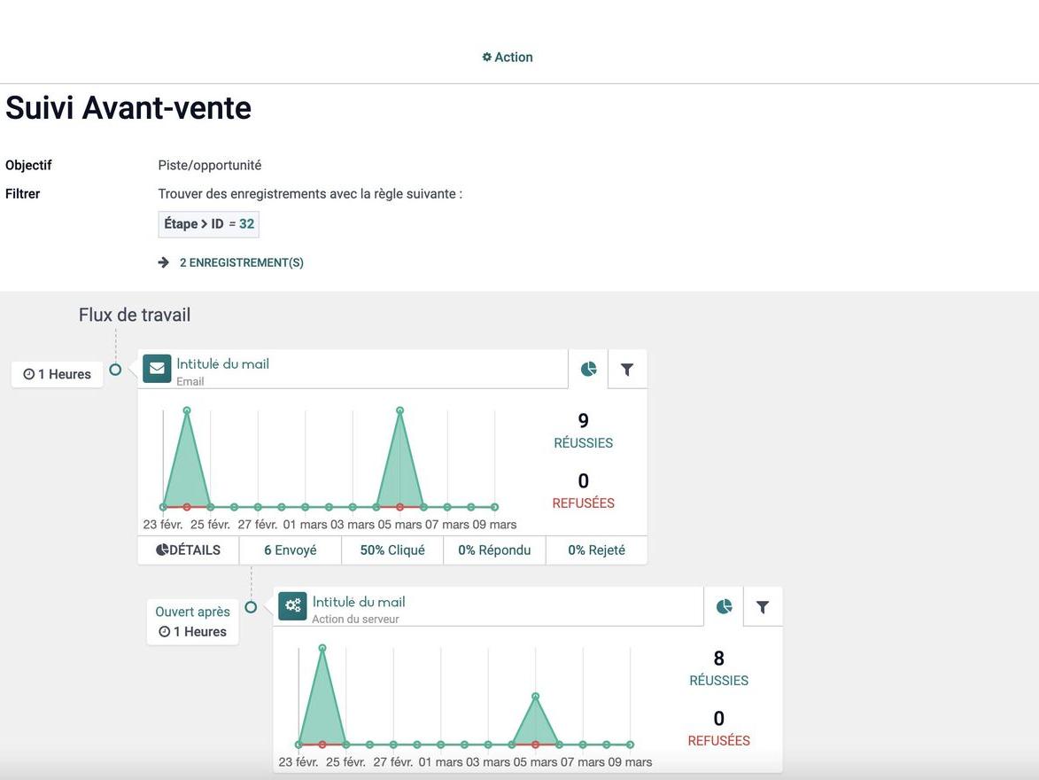This screenshot has height=780, width=1039.
Task: Click the gear icon on the server action activity
Action: click(x=291, y=605)
